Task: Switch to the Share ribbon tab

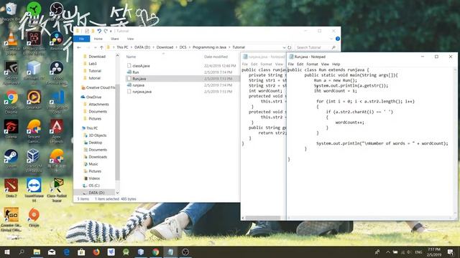Action: point(115,39)
